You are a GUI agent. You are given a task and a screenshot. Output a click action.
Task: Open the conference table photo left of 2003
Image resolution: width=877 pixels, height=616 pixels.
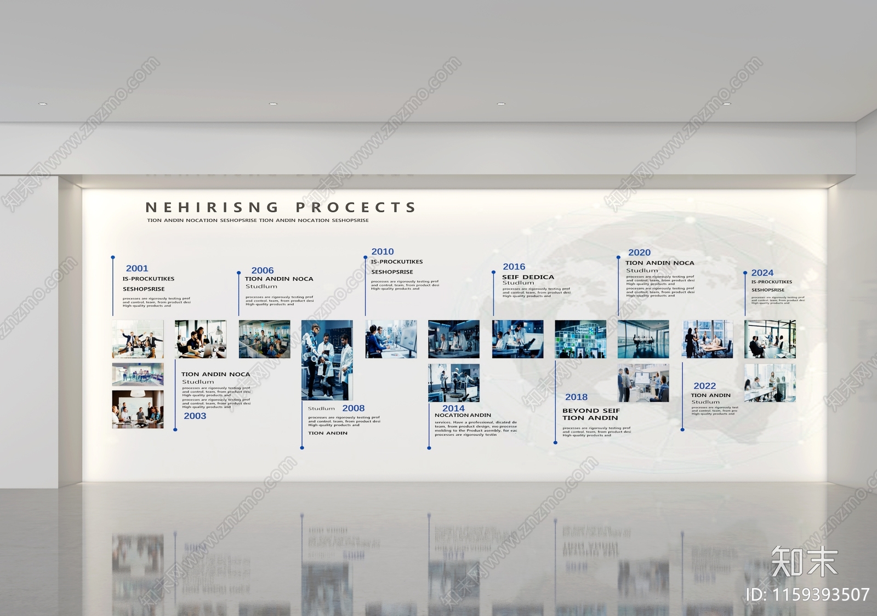point(138,409)
